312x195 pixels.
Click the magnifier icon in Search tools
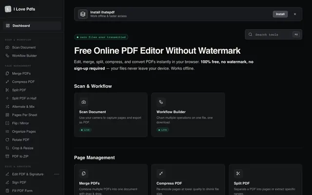(x=250, y=35)
